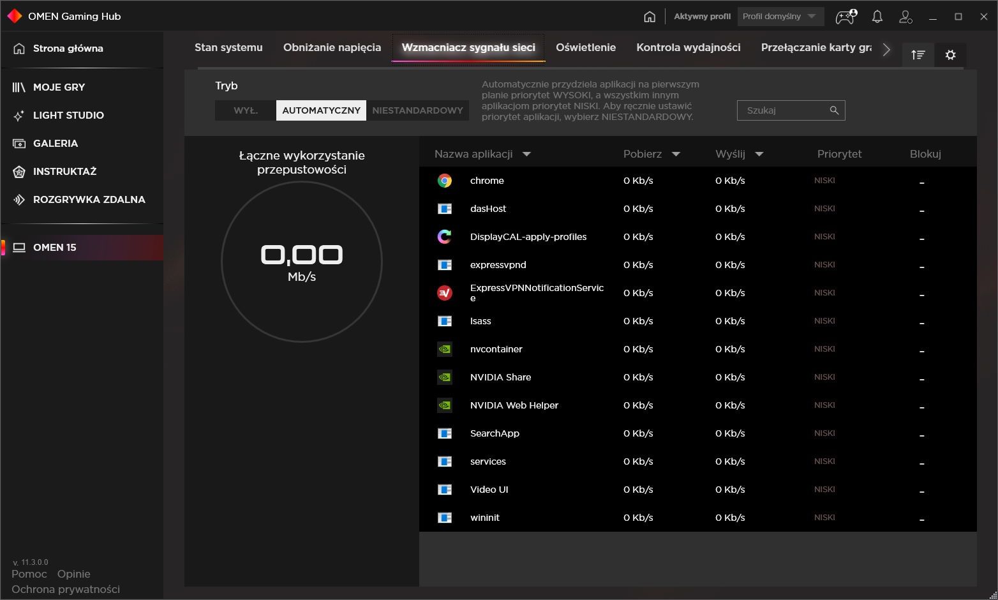998x600 pixels.
Task: Show more tabs with right chevron
Action: [886, 50]
